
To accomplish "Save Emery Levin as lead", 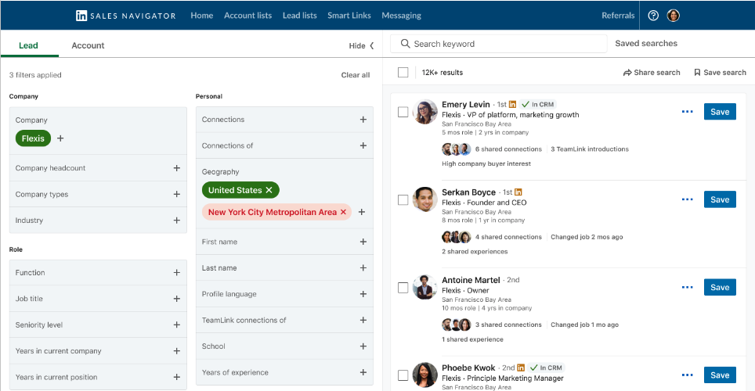I will coord(720,112).
